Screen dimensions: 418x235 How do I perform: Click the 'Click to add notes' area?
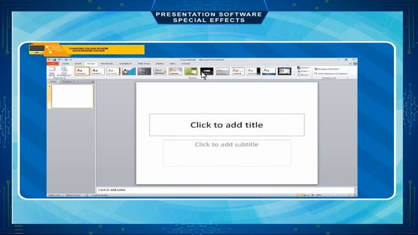(x=225, y=190)
